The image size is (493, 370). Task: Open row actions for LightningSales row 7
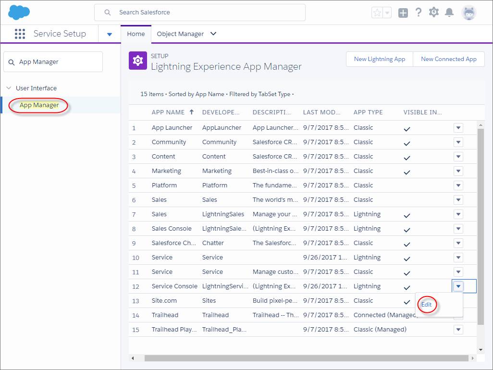coord(458,214)
